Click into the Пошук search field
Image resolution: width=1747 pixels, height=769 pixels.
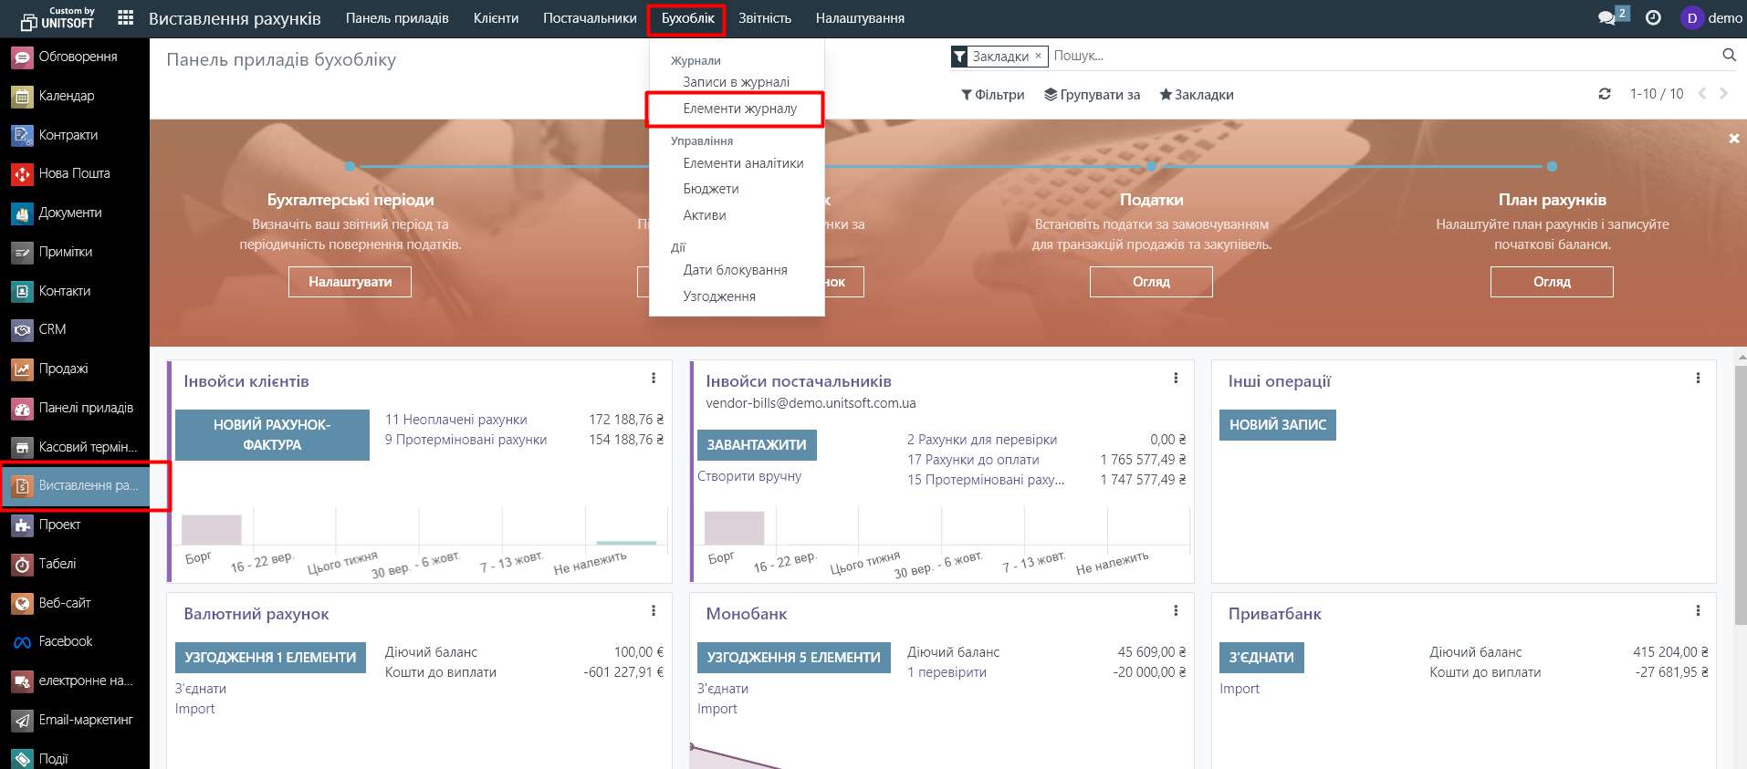click(1369, 56)
